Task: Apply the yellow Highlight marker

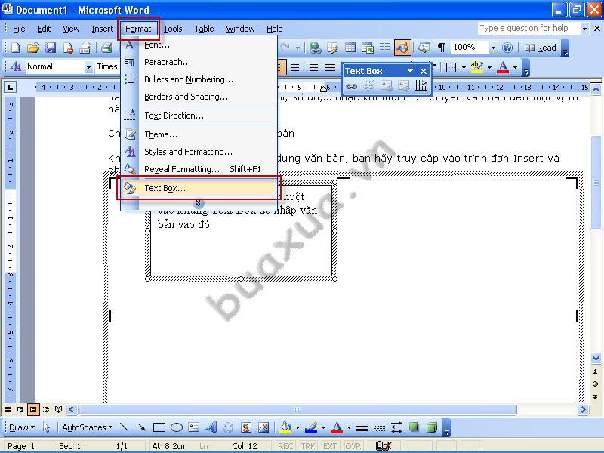Action: (x=477, y=67)
